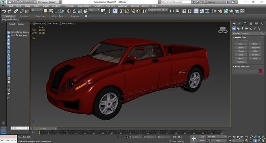
Task: Toggle the 3D Snaps button
Action: click(x=122, y=11)
